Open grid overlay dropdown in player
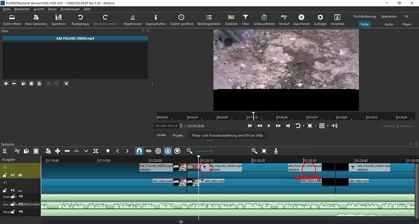 point(328,126)
